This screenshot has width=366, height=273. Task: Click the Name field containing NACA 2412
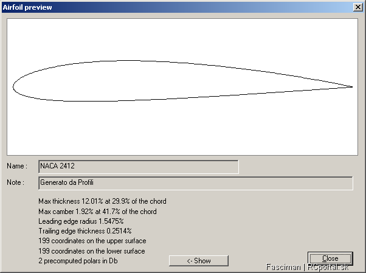point(139,167)
